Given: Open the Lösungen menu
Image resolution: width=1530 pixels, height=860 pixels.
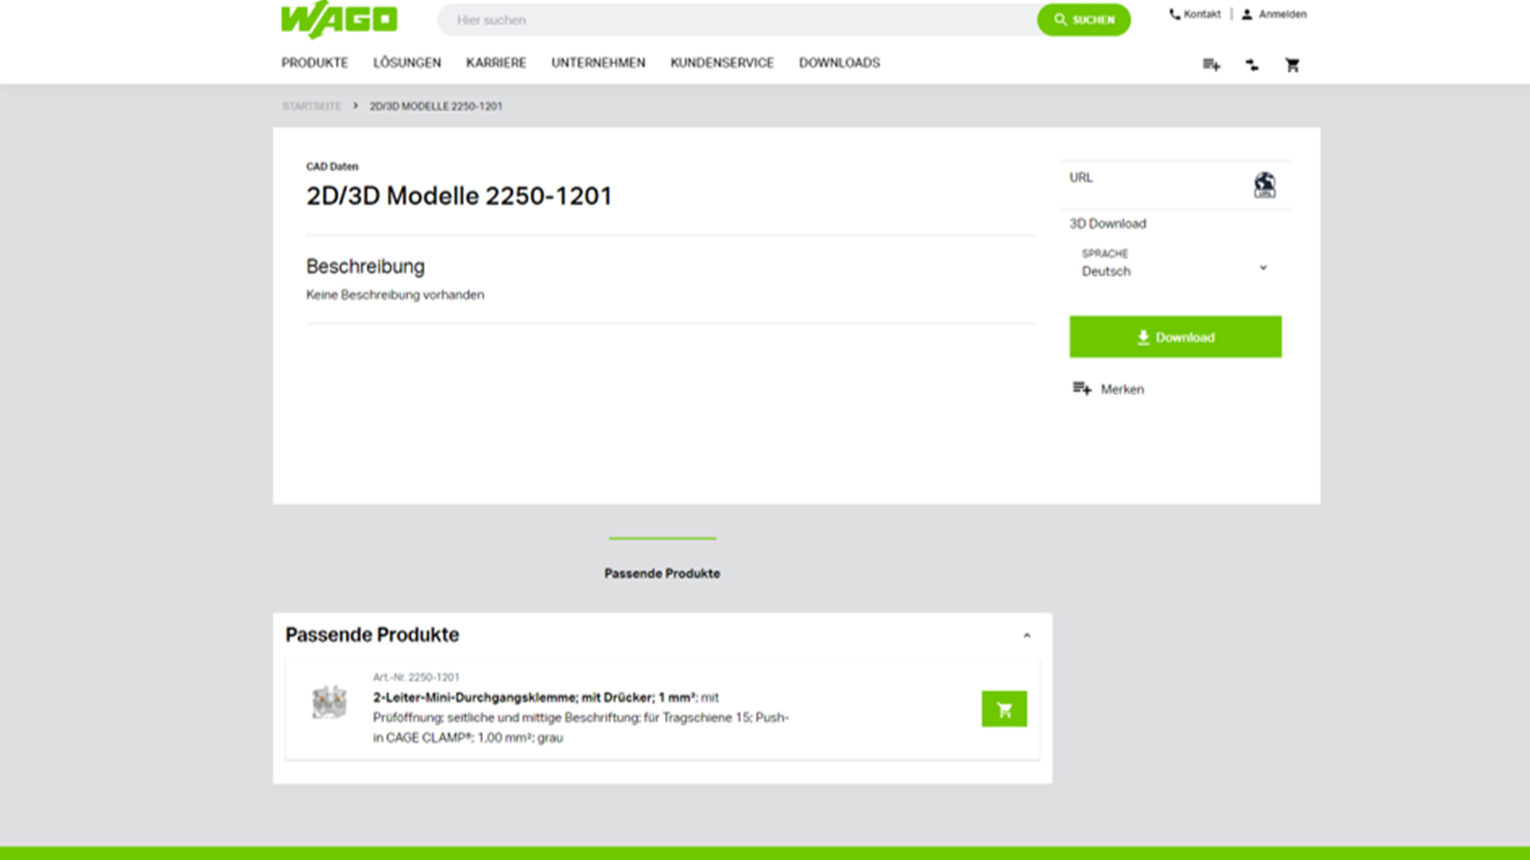Looking at the screenshot, I should (407, 63).
